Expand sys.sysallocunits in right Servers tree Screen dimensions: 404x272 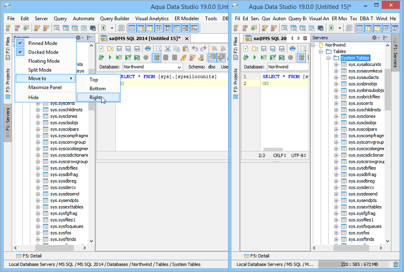tap(336, 64)
